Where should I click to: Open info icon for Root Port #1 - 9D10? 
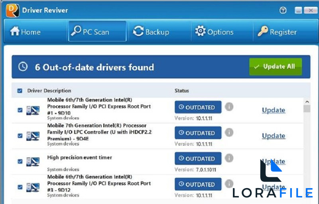pos(229,107)
